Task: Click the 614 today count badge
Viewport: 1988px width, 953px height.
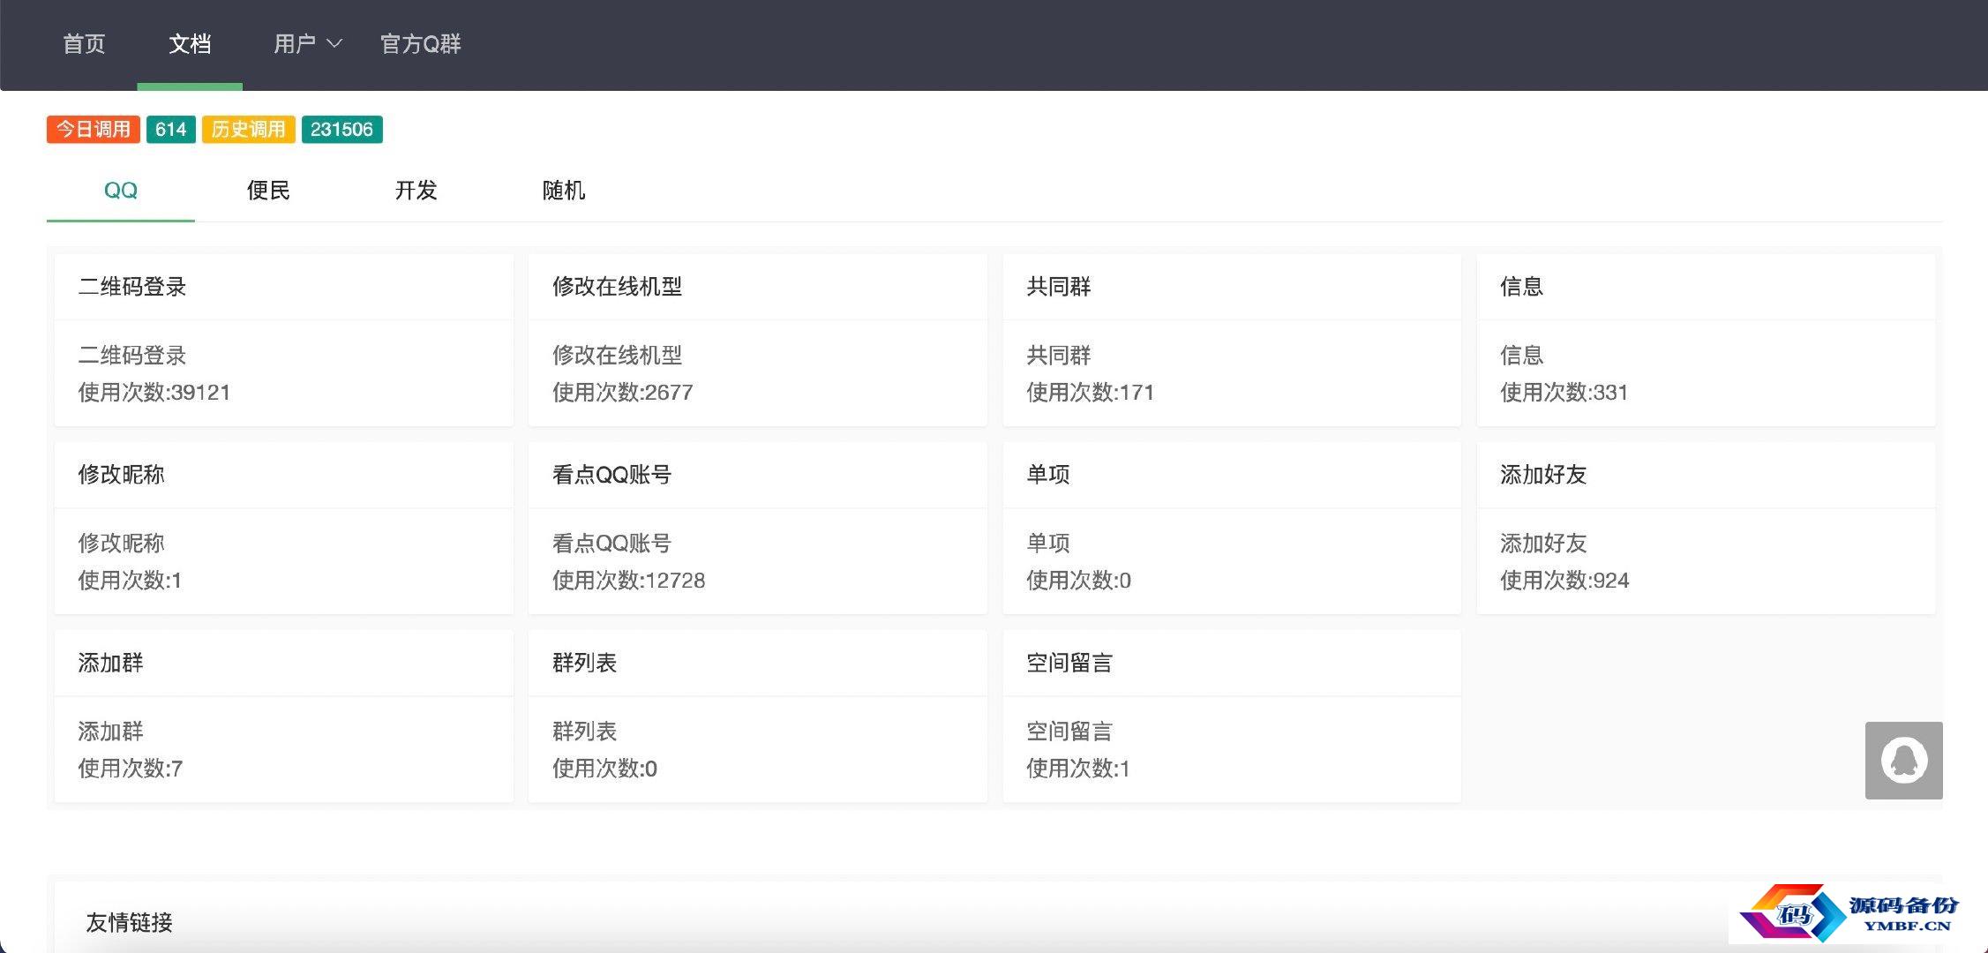Action: coord(171,130)
